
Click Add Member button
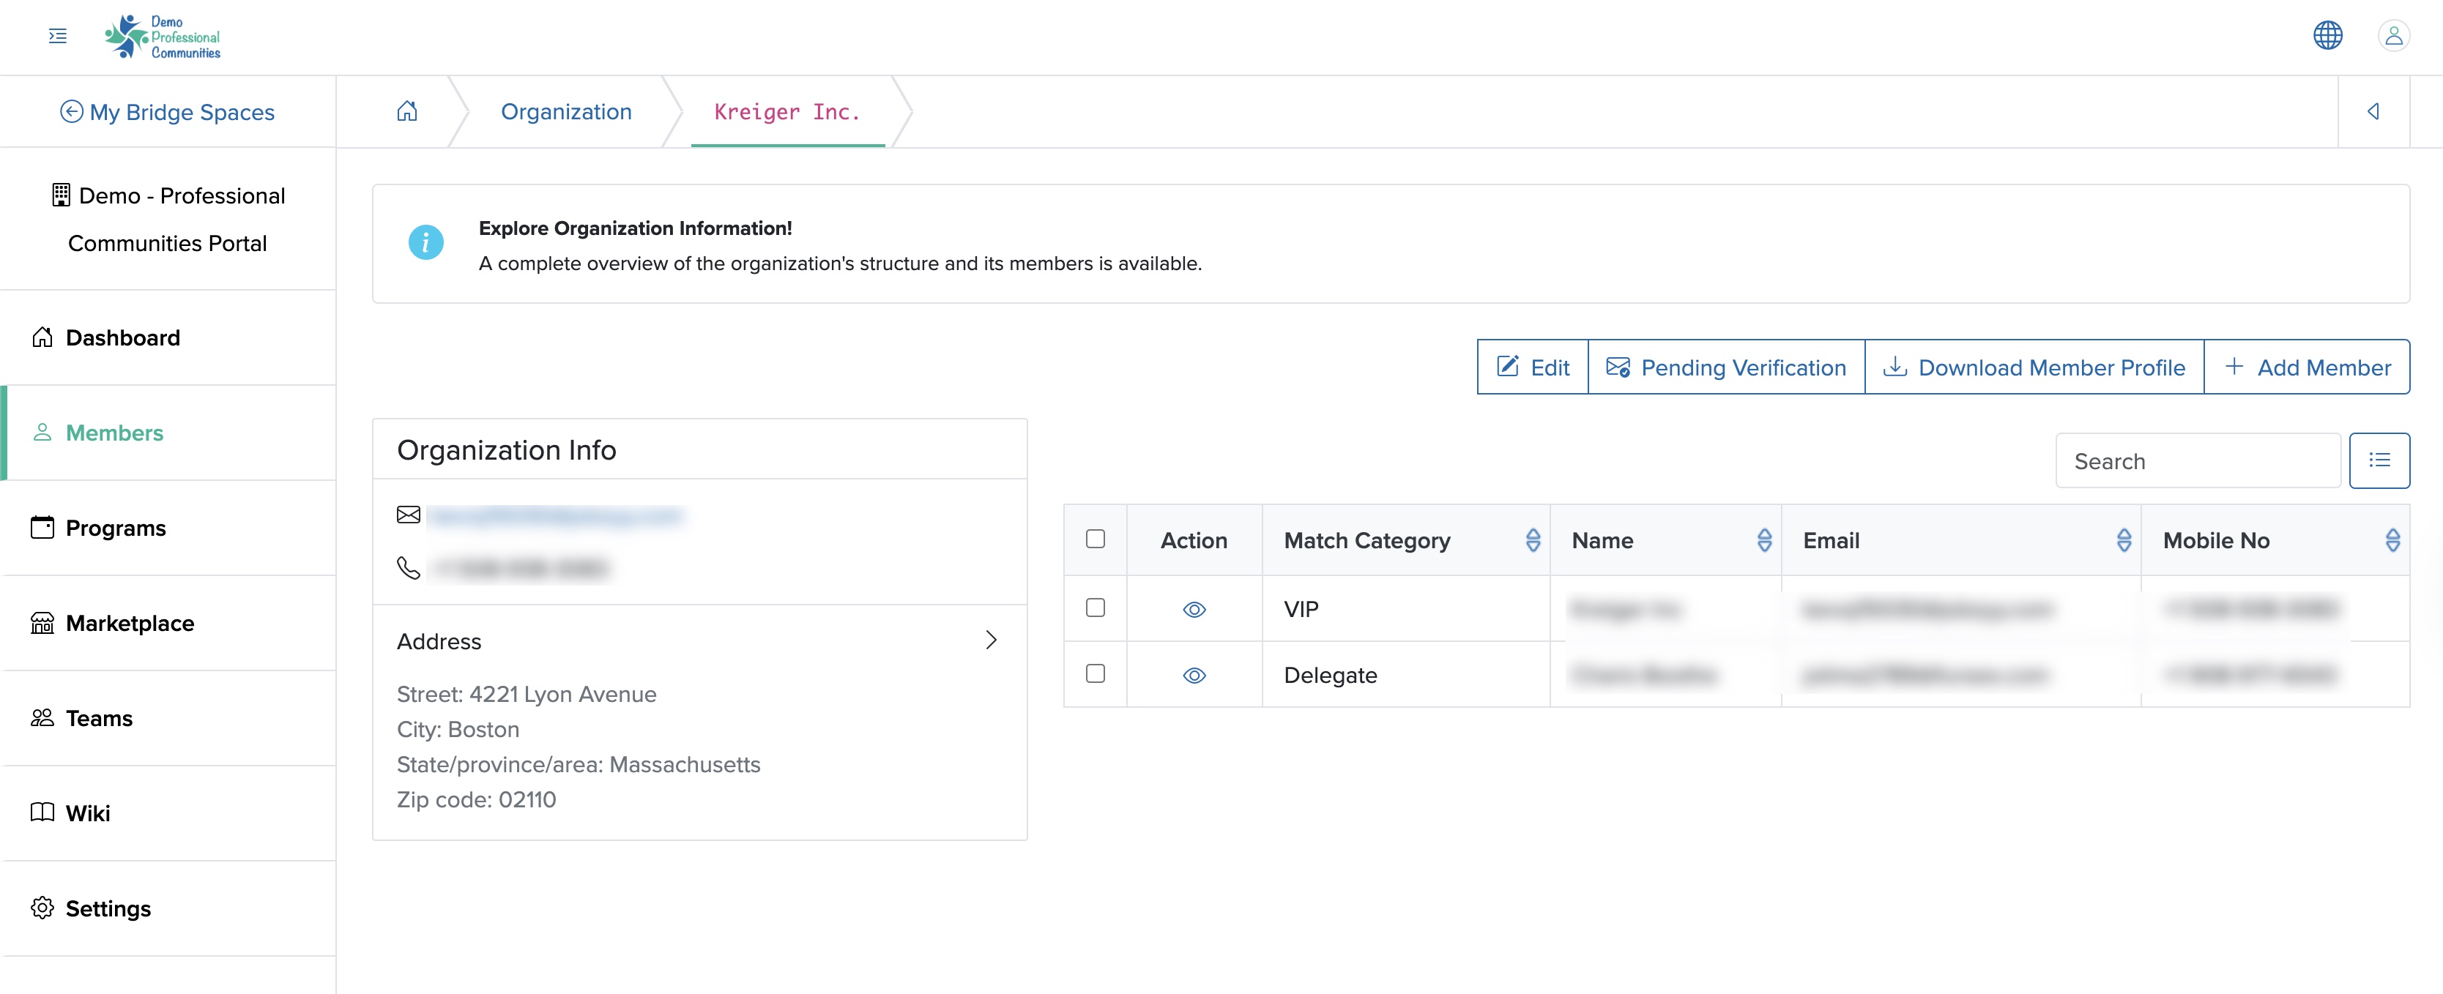click(x=2307, y=367)
